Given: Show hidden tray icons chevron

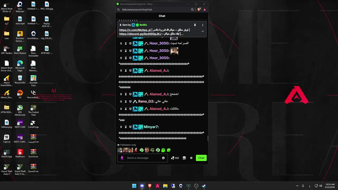Looking at the screenshot, I should coord(297,186).
